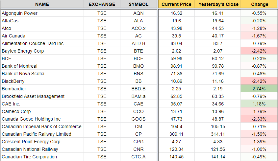Select the Air Canada name cell

pyautogui.click(x=42, y=36)
